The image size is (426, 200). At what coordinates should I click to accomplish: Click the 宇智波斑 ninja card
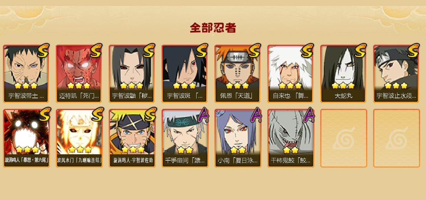(x=185, y=74)
